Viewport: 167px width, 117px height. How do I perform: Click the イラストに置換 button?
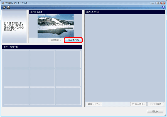pyautogui.click(x=156, y=104)
